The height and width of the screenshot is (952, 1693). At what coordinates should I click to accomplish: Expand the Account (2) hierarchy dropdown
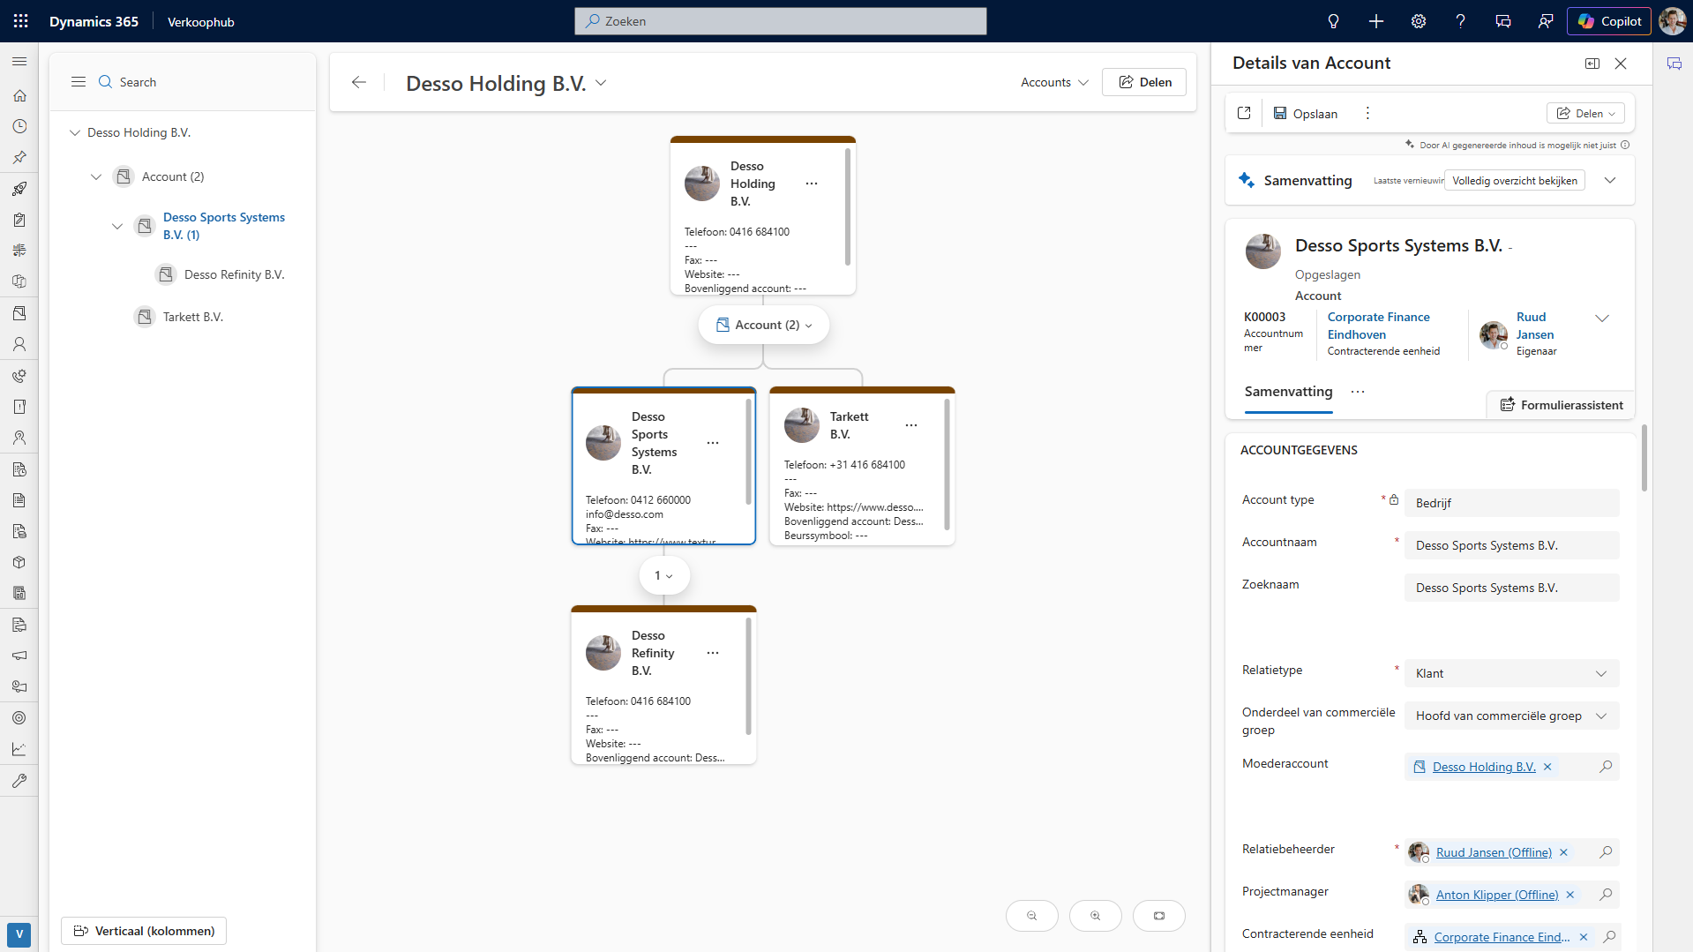point(764,325)
